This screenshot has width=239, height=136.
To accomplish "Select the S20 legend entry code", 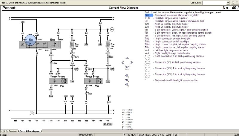I will click(147, 24).
